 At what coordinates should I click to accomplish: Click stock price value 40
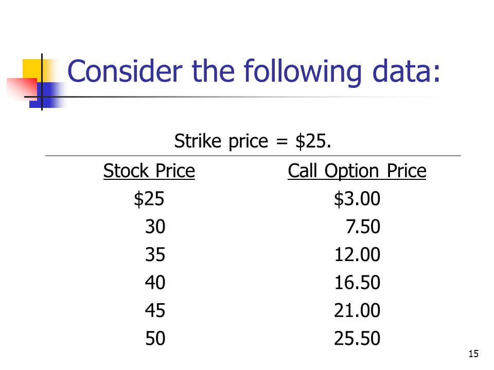(x=155, y=283)
